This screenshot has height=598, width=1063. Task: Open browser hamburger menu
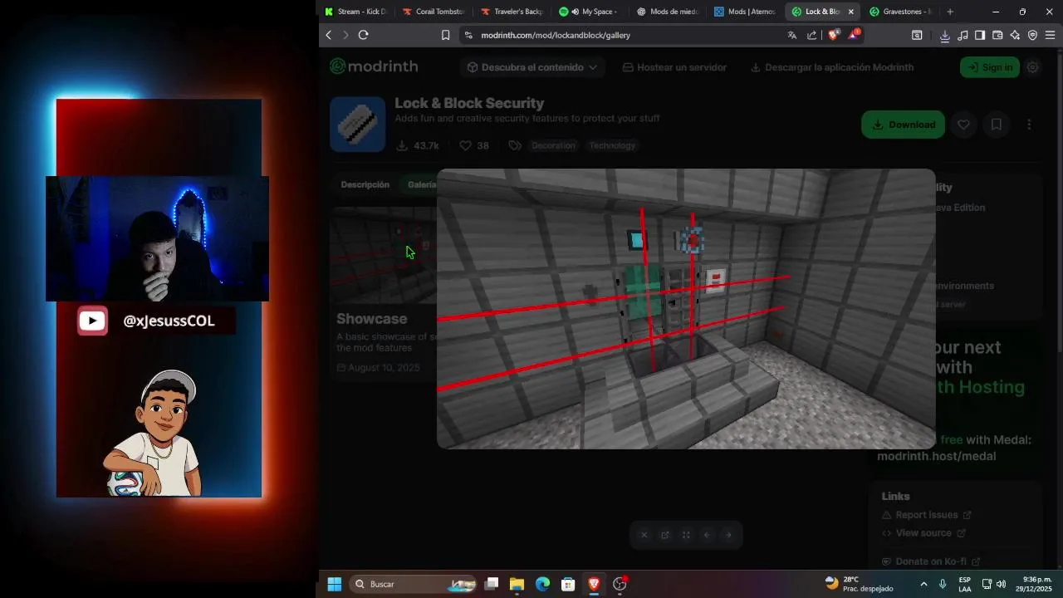(1050, 35)
